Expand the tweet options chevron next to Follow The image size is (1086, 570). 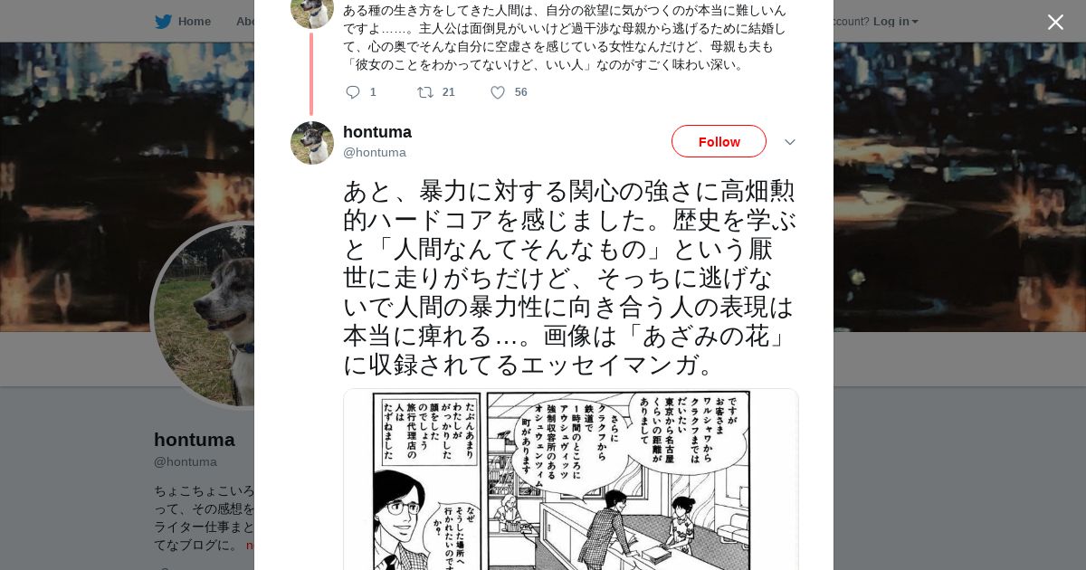point(789,142)
